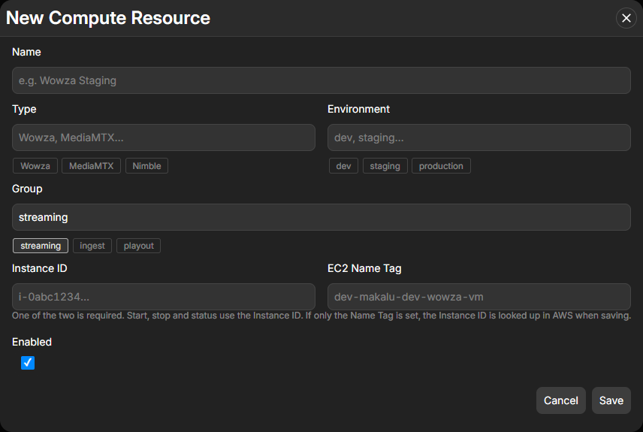
Task: Select the Wowza type chip
Action: click(x=35, y=166)
